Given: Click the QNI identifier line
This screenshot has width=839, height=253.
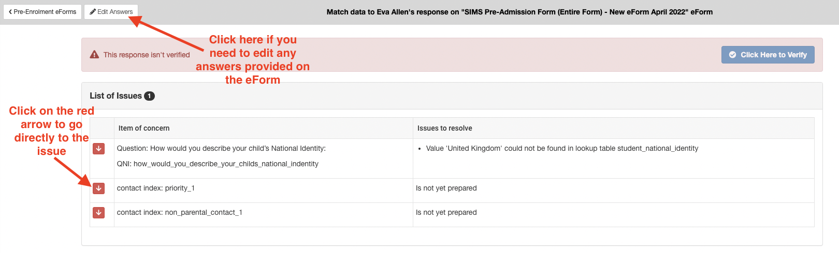Looking at the screenshot, I should (x=218, y=164).
